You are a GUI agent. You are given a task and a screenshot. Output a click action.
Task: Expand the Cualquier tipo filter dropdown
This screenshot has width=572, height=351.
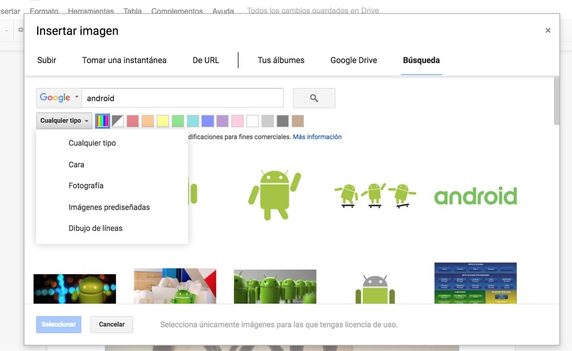(64, 120)
